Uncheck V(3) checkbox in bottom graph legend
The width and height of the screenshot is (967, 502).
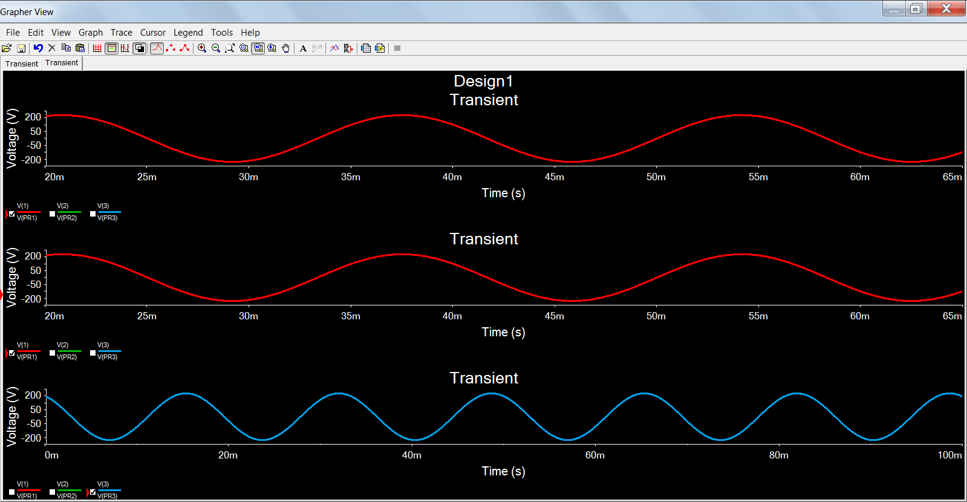click(x=93, y=492)
